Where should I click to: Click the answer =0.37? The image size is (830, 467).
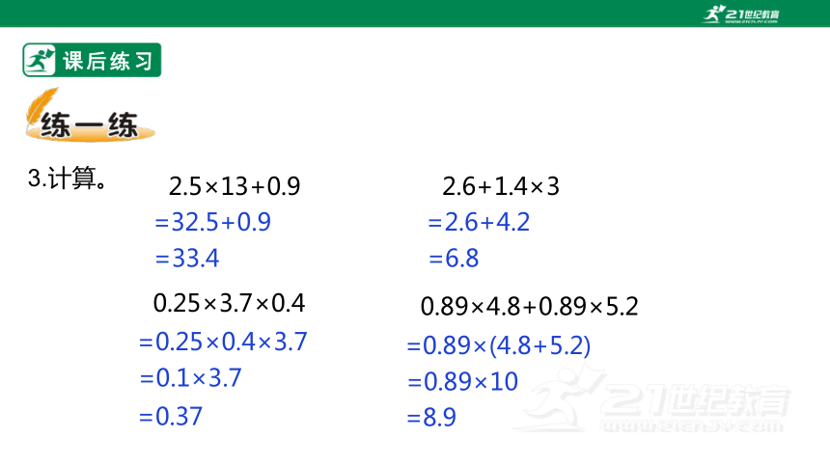(171, 417)
